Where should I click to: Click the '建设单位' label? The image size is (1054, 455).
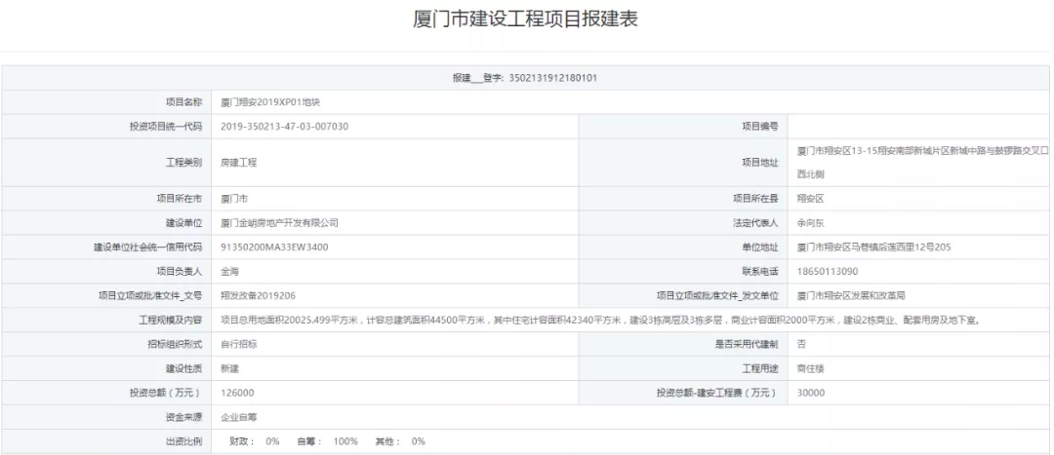click(x=183, y=223)
